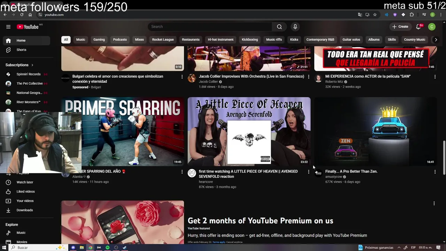Viewport: 446px width, 251px height.
Task: Select the Guitar solos filter chip
Action: pyautogui.click(x=351, y=40)
